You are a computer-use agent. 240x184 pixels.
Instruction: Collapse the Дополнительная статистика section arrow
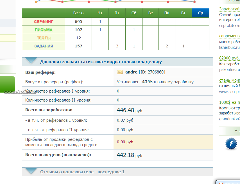[31, 61]
